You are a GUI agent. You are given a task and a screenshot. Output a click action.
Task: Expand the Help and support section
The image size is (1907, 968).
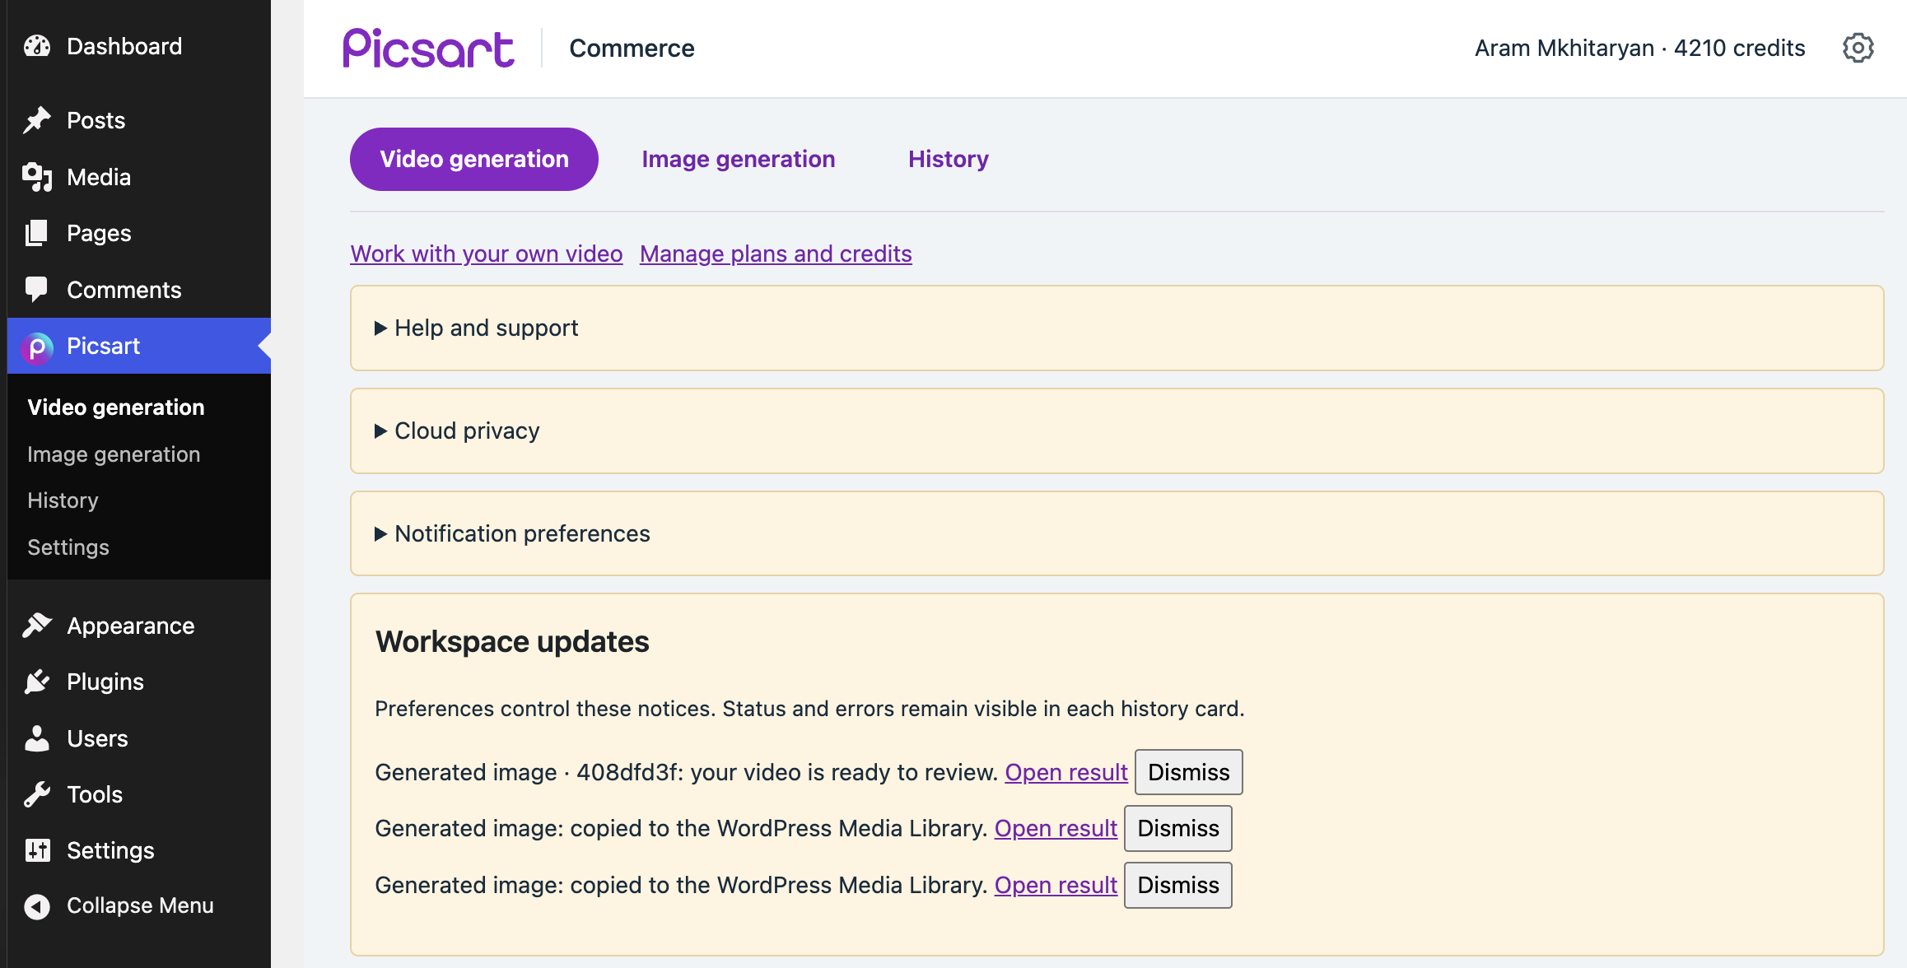tap(1117, 328)
